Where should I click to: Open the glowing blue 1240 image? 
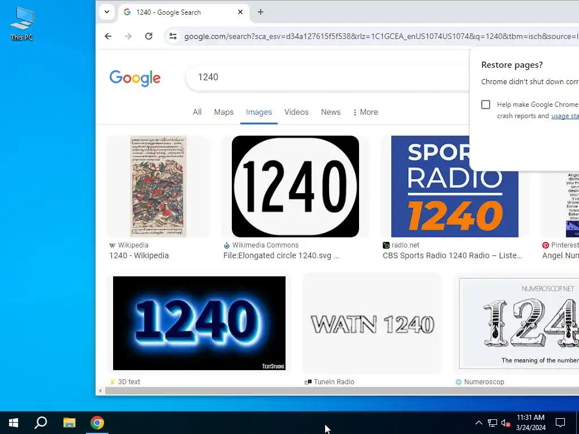point(199,323)
